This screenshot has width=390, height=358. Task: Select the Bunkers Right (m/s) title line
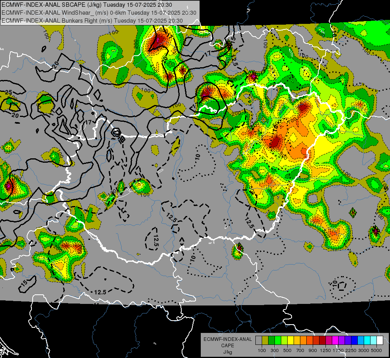(92, 21)
